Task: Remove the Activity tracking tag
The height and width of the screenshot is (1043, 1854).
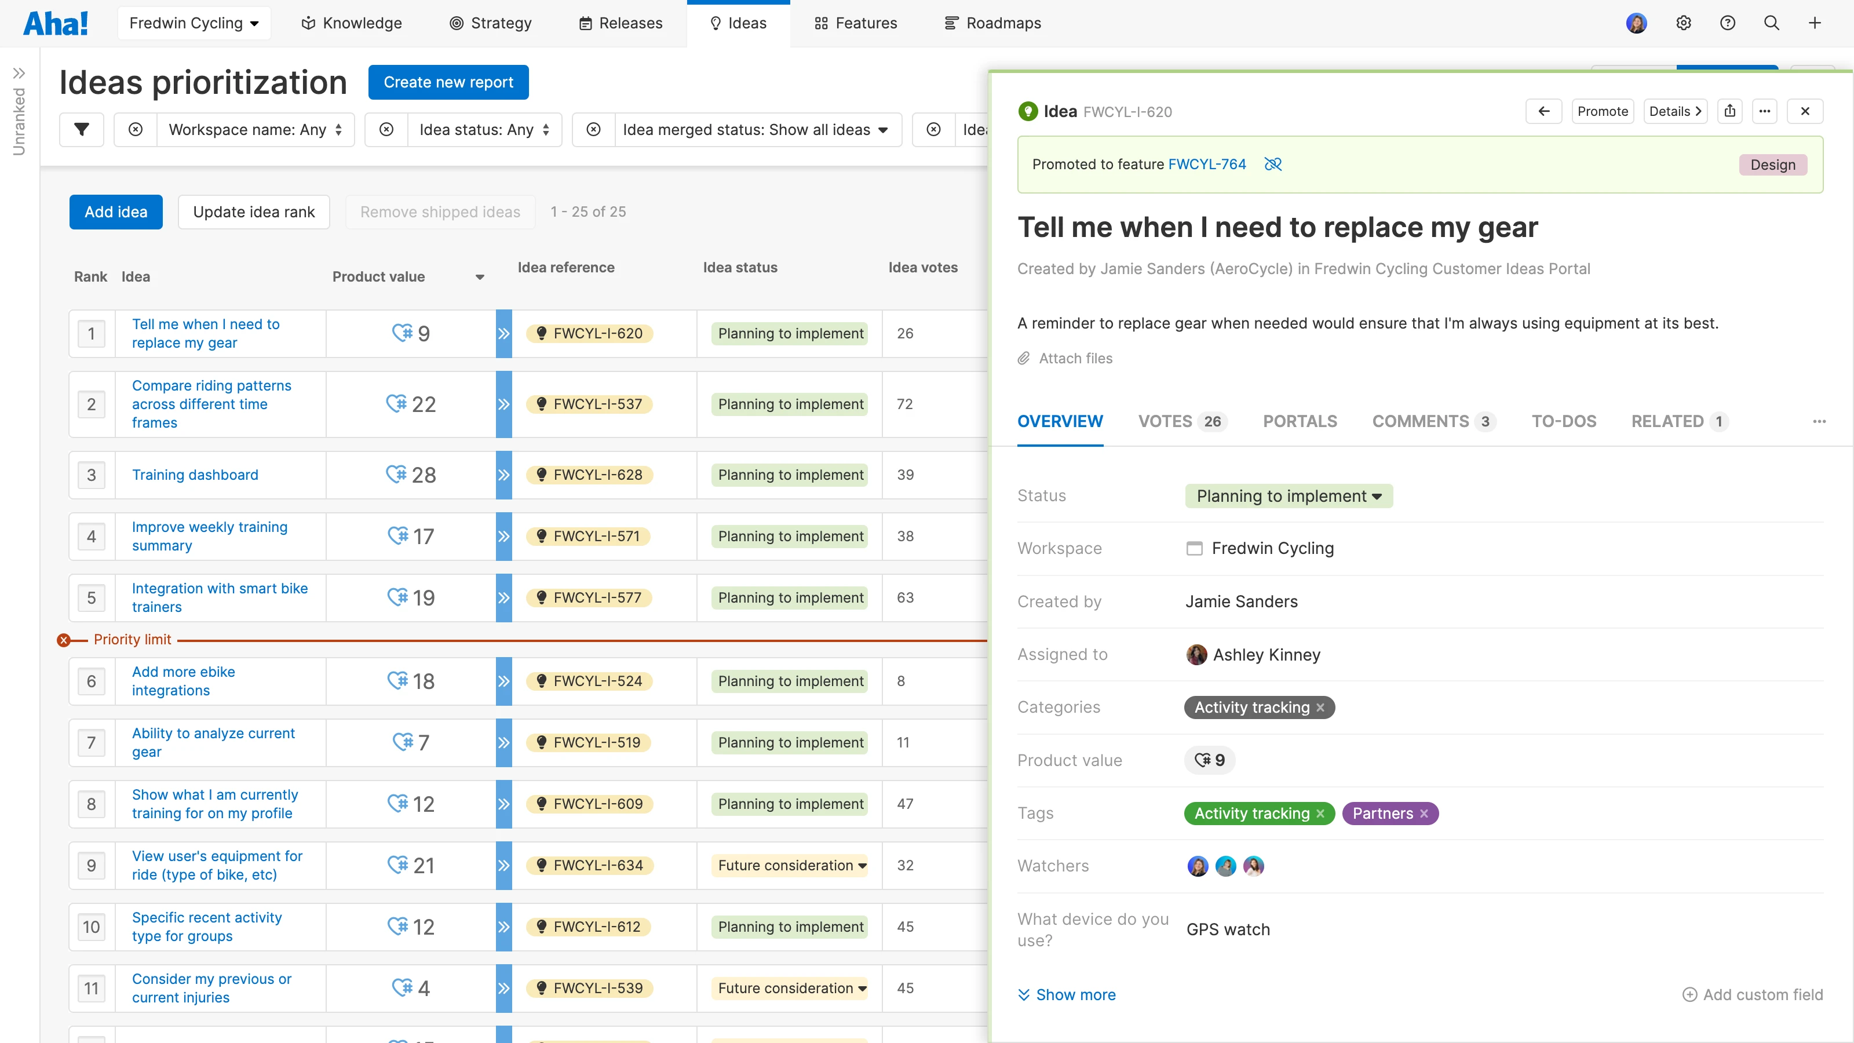Action: [1320, 814]
